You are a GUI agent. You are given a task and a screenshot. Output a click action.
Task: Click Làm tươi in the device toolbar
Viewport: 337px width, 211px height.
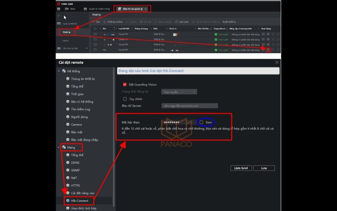point(182,22)
